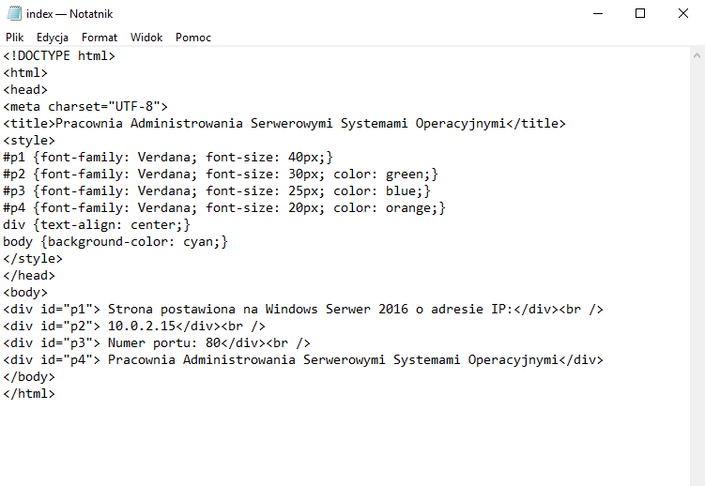Click the body background-color cyan rule

[115, 242]
